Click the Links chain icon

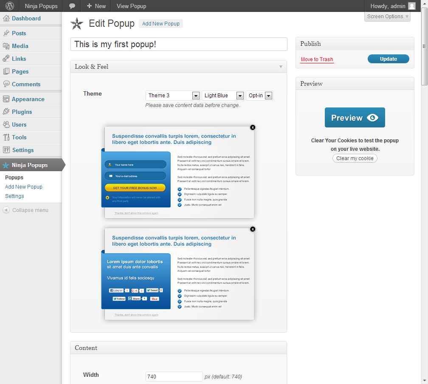pos(6,59)
